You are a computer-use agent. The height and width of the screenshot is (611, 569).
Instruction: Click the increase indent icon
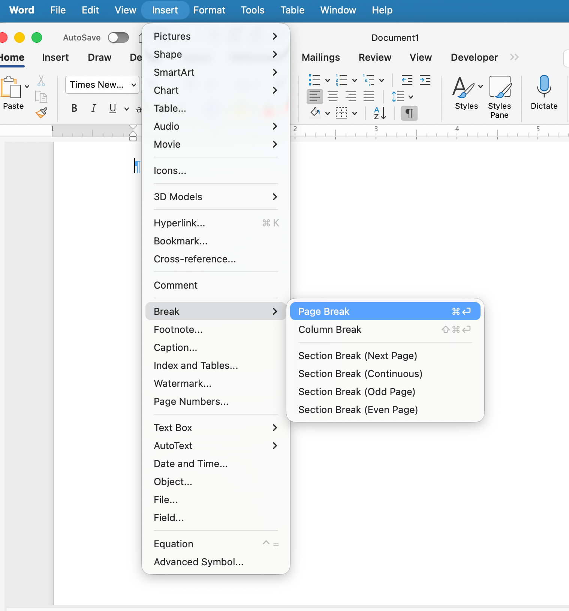point(425,80)
